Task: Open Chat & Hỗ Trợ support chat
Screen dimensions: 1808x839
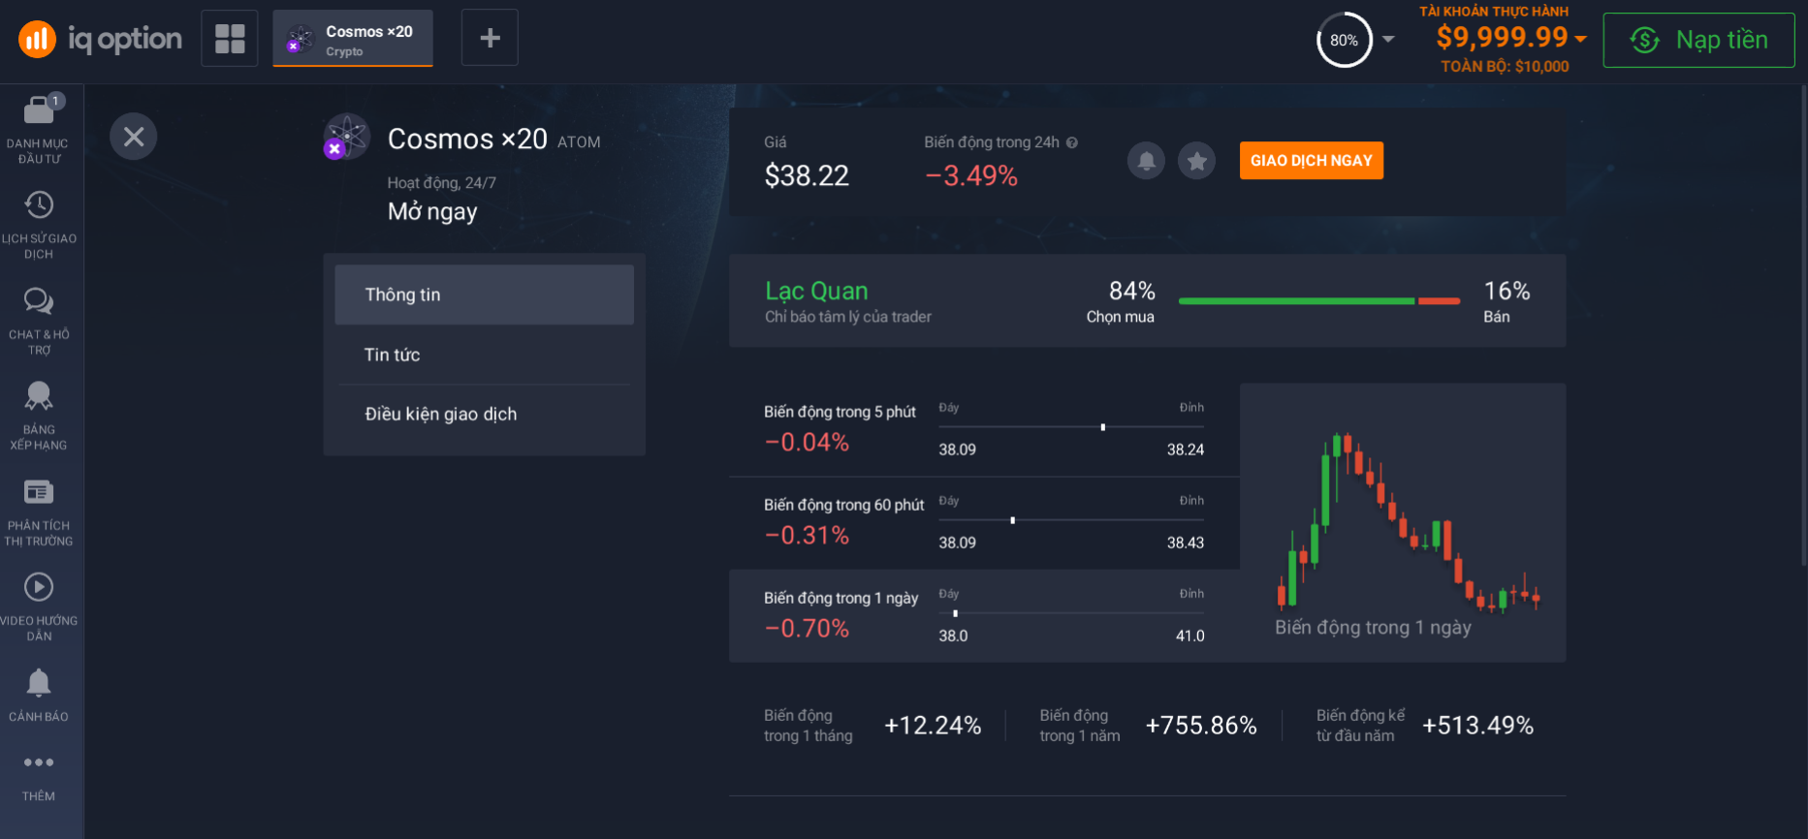Action: point(39,319)
